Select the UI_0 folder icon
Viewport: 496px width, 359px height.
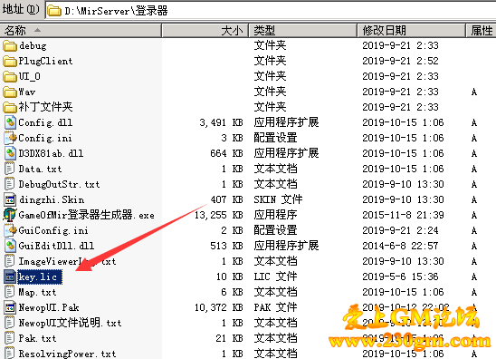coord(10,77)
